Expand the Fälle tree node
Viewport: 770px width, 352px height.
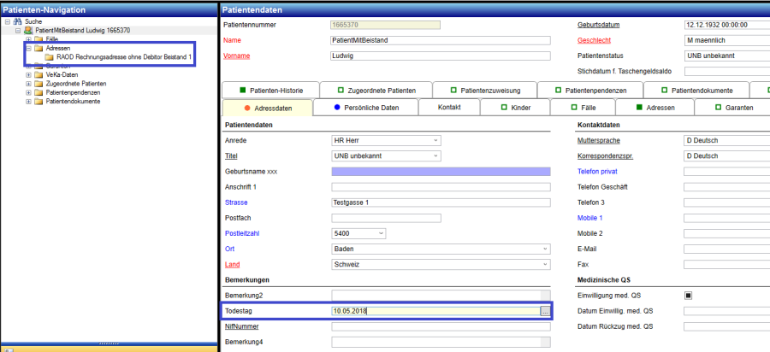point(28,39)
